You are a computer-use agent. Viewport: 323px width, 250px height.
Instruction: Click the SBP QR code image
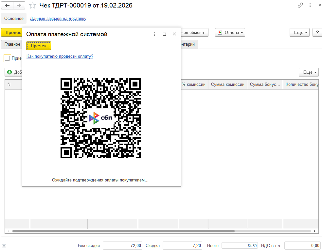tap(100, 118)
